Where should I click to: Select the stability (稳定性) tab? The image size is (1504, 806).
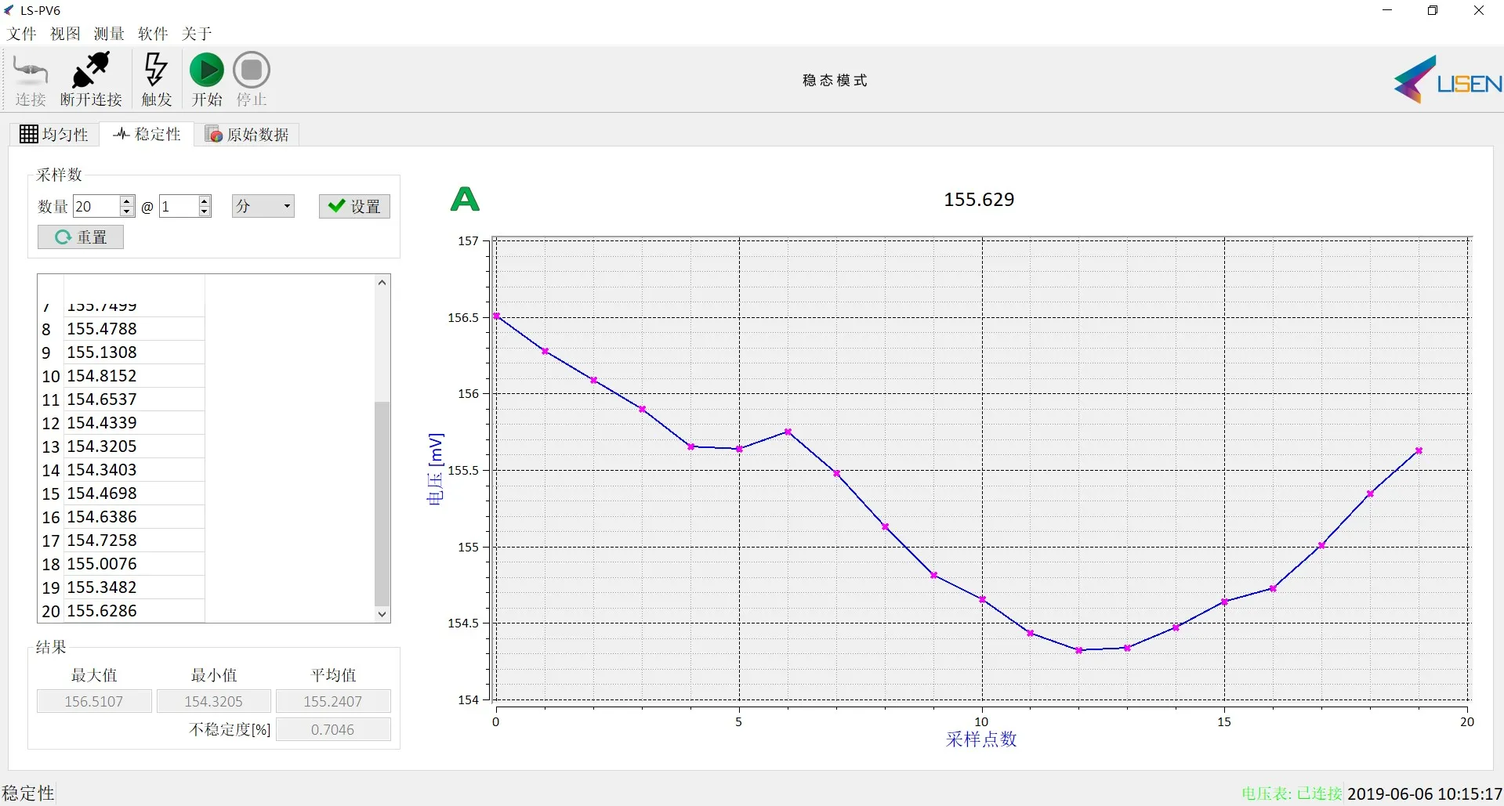point(147,135)
